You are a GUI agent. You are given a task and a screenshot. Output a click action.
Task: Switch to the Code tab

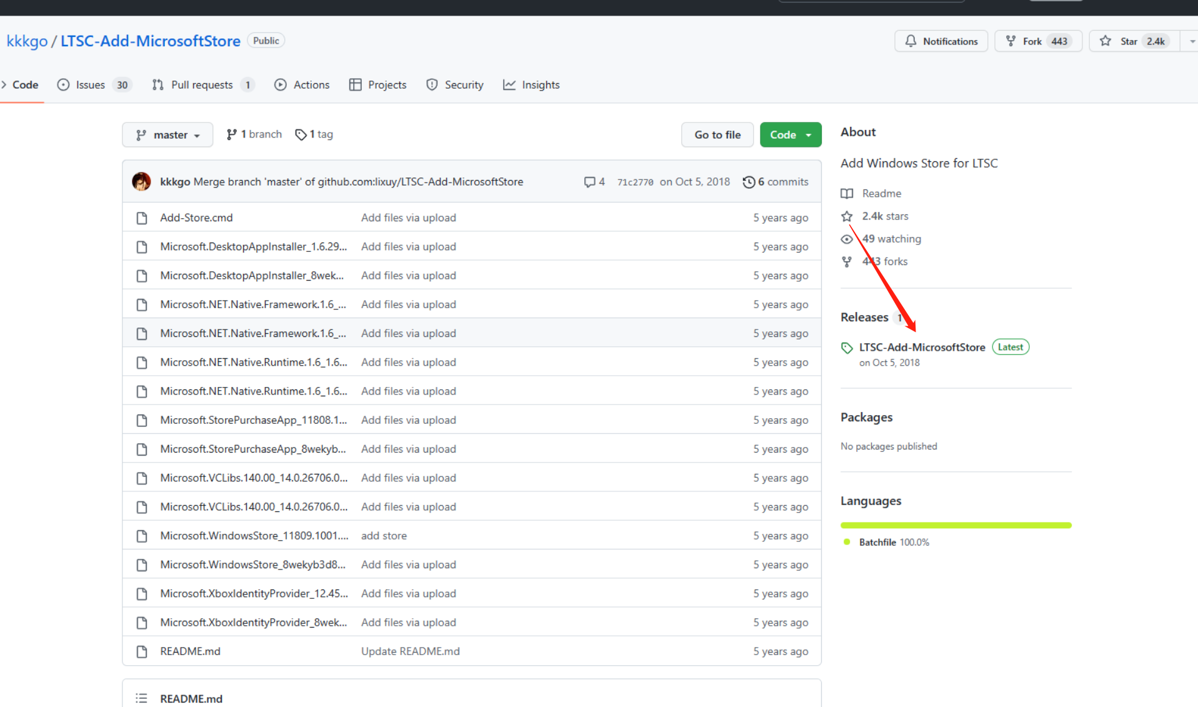[x=21, y=85]
